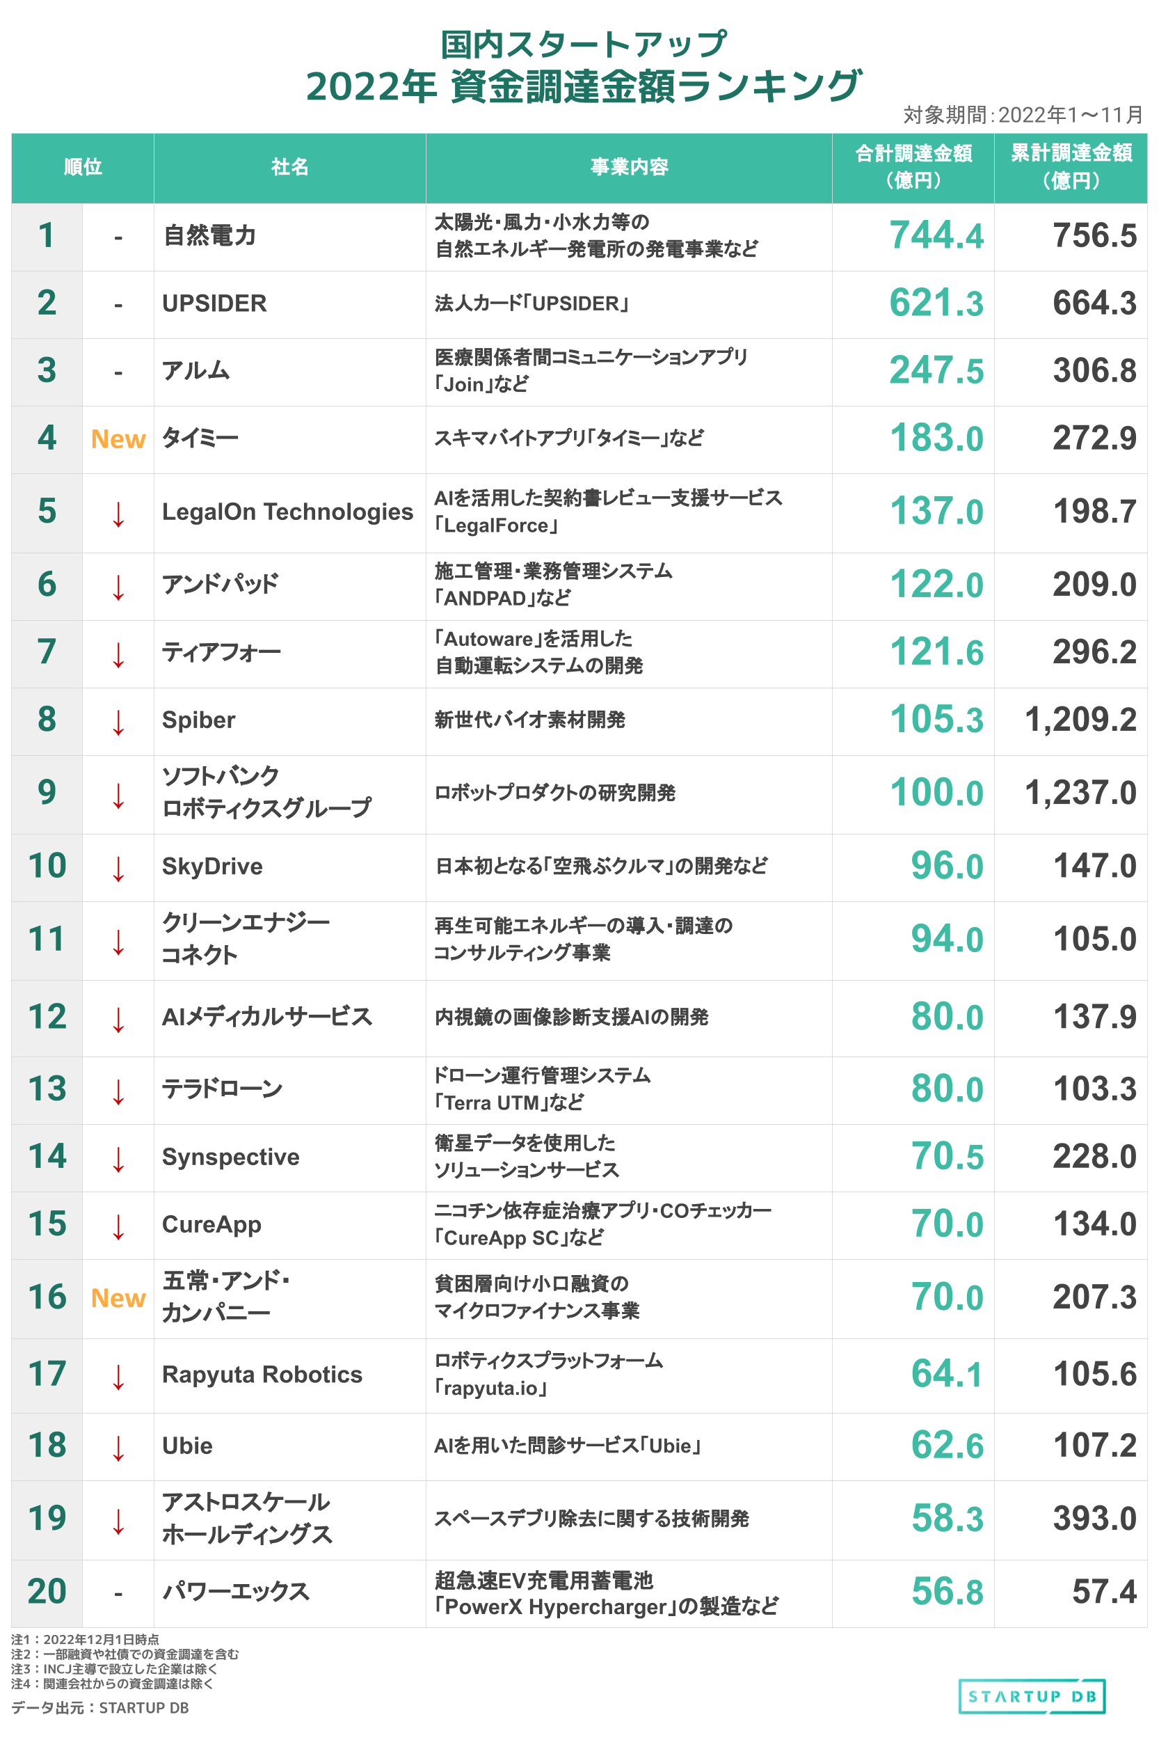The image size is (1159, 1740).
Task: Click the 順位 column header
Action: point(83,167)
